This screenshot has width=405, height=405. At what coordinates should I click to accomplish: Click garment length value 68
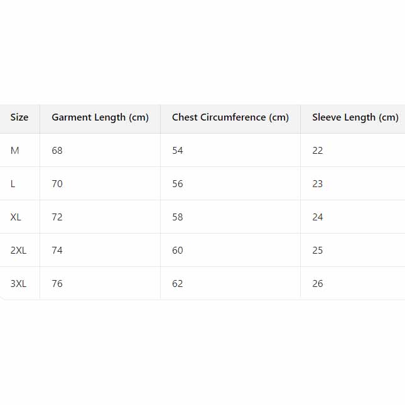pos(57,151)
